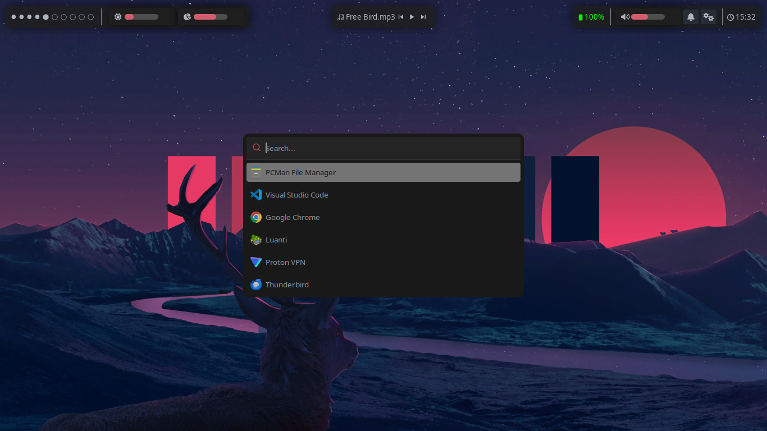This screenshot has width=767, height=431.
Task: Skip to the next track
Action: point(423,17)
